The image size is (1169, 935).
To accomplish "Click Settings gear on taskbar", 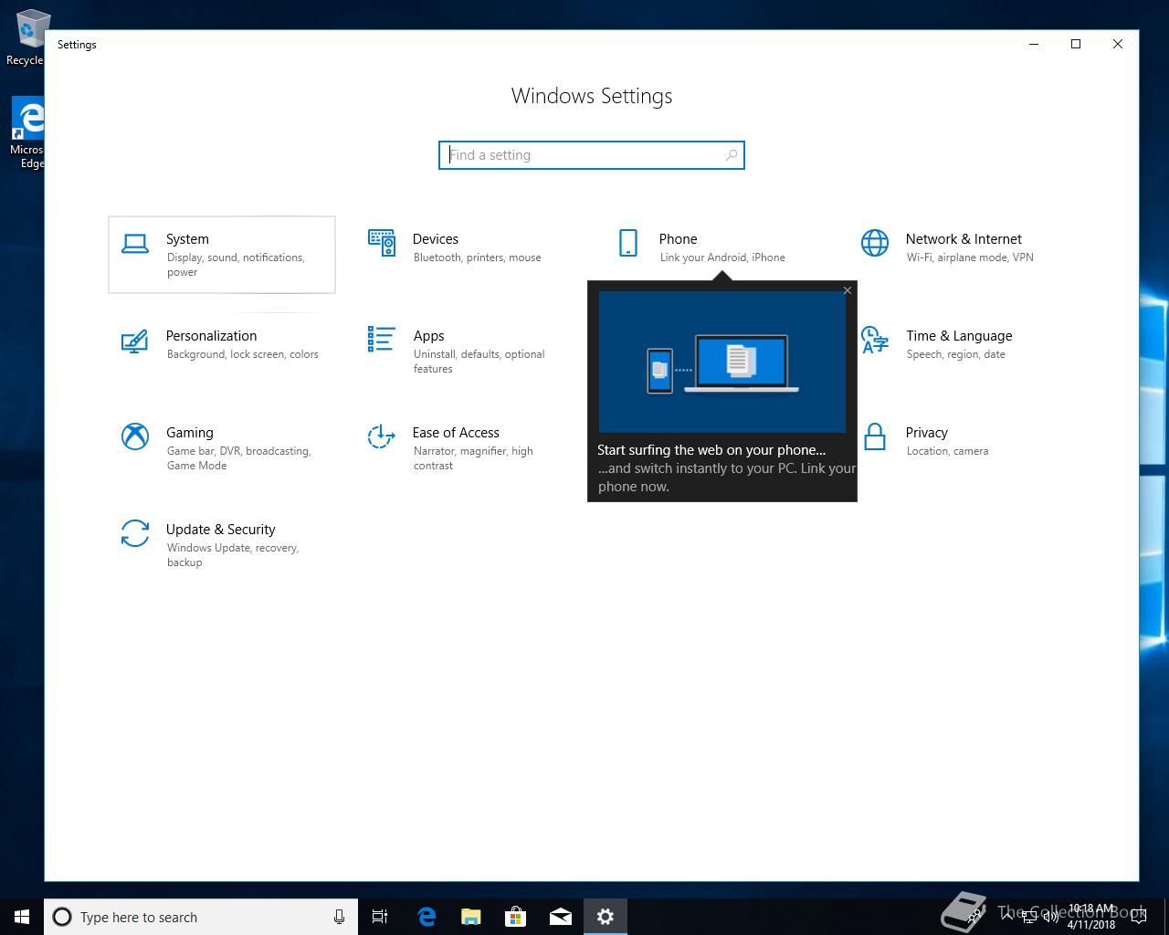I will tap(605, 917).
